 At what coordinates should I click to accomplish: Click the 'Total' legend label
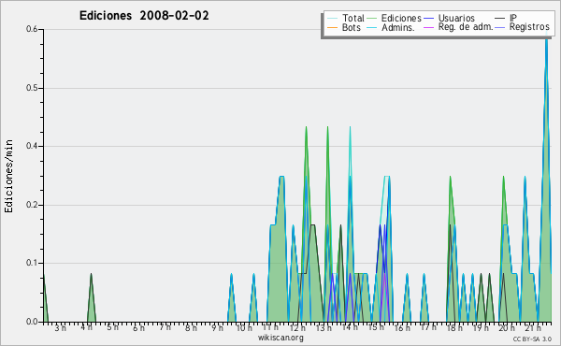[x=352, y=18]
